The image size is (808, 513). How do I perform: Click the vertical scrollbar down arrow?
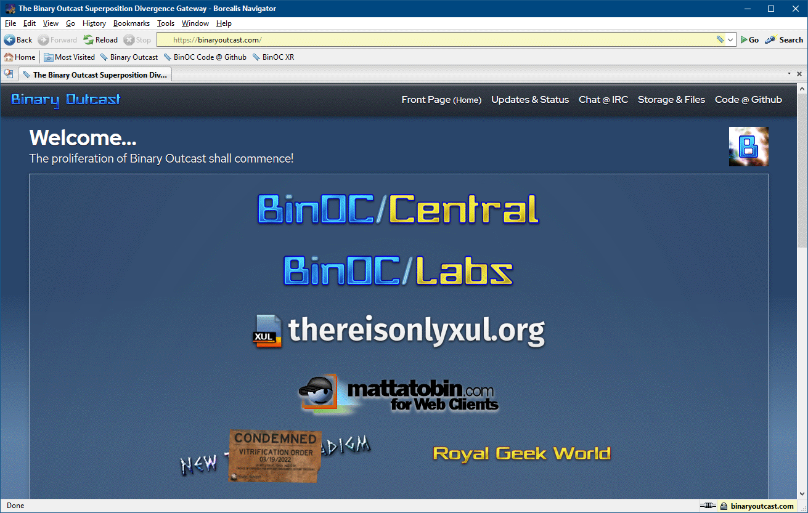coord(802,493)
